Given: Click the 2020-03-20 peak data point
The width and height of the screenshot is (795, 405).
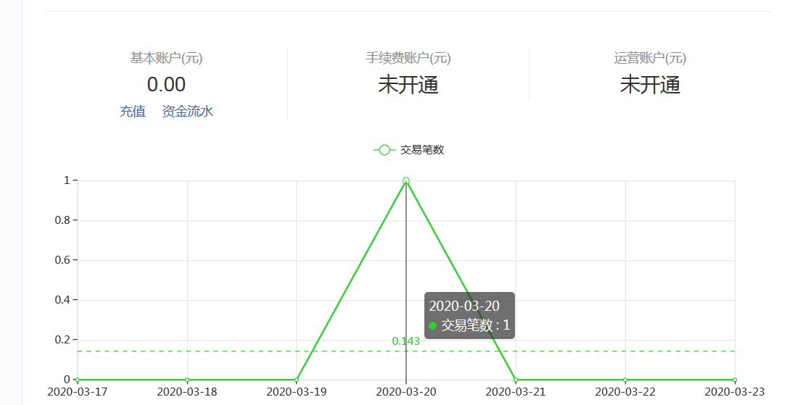Looking at the screenshot, I should (406, 180).
